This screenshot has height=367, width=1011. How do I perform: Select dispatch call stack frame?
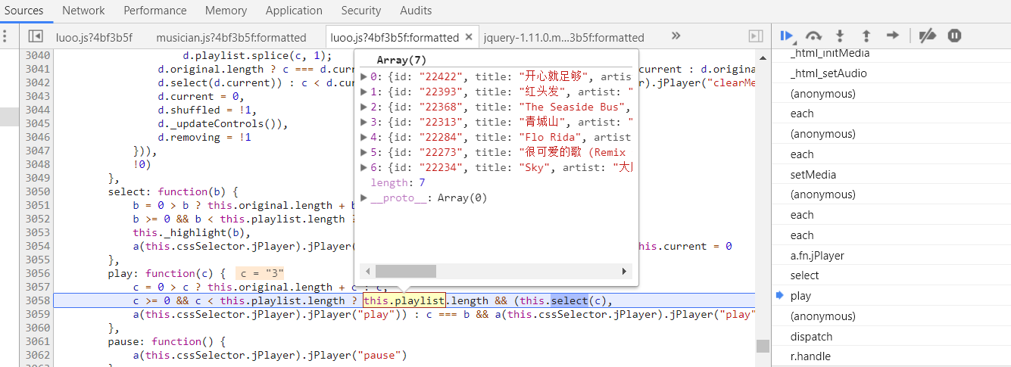point(811,337)
